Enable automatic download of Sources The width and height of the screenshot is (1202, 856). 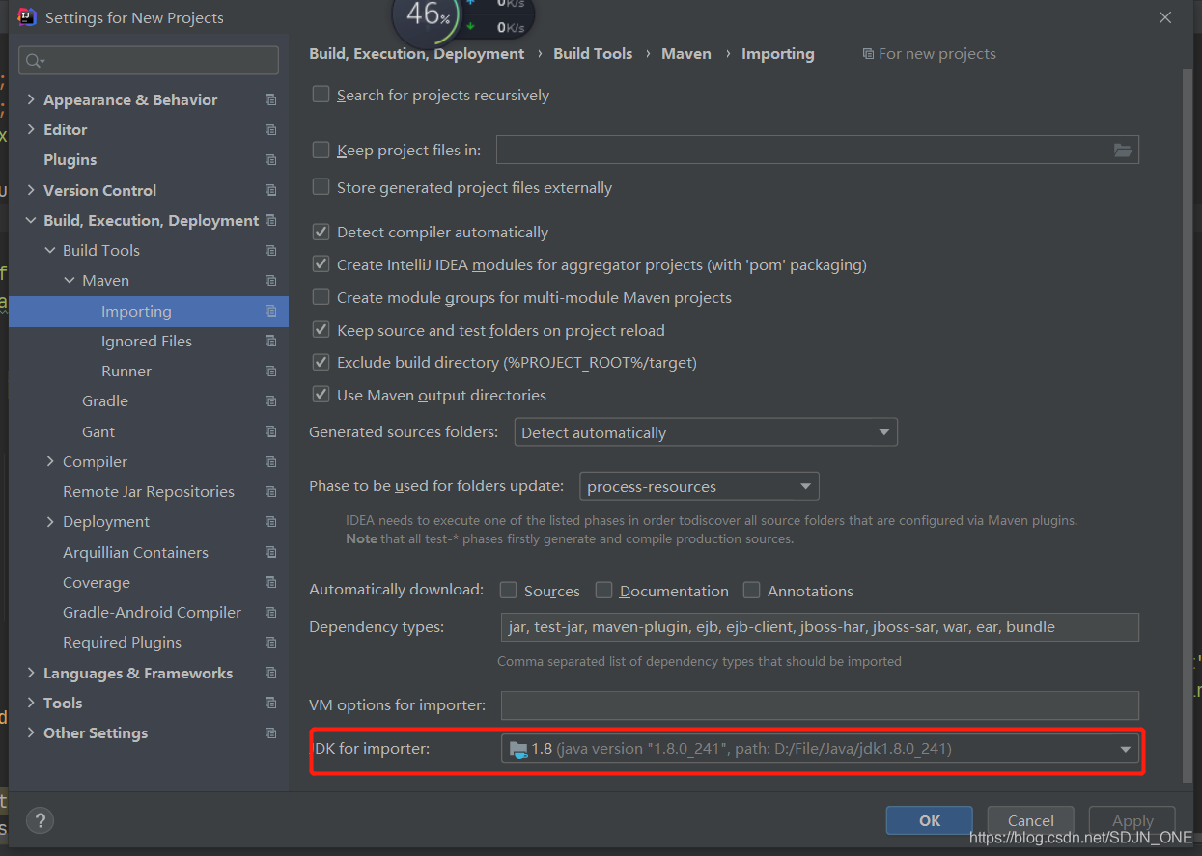point(508,590)
